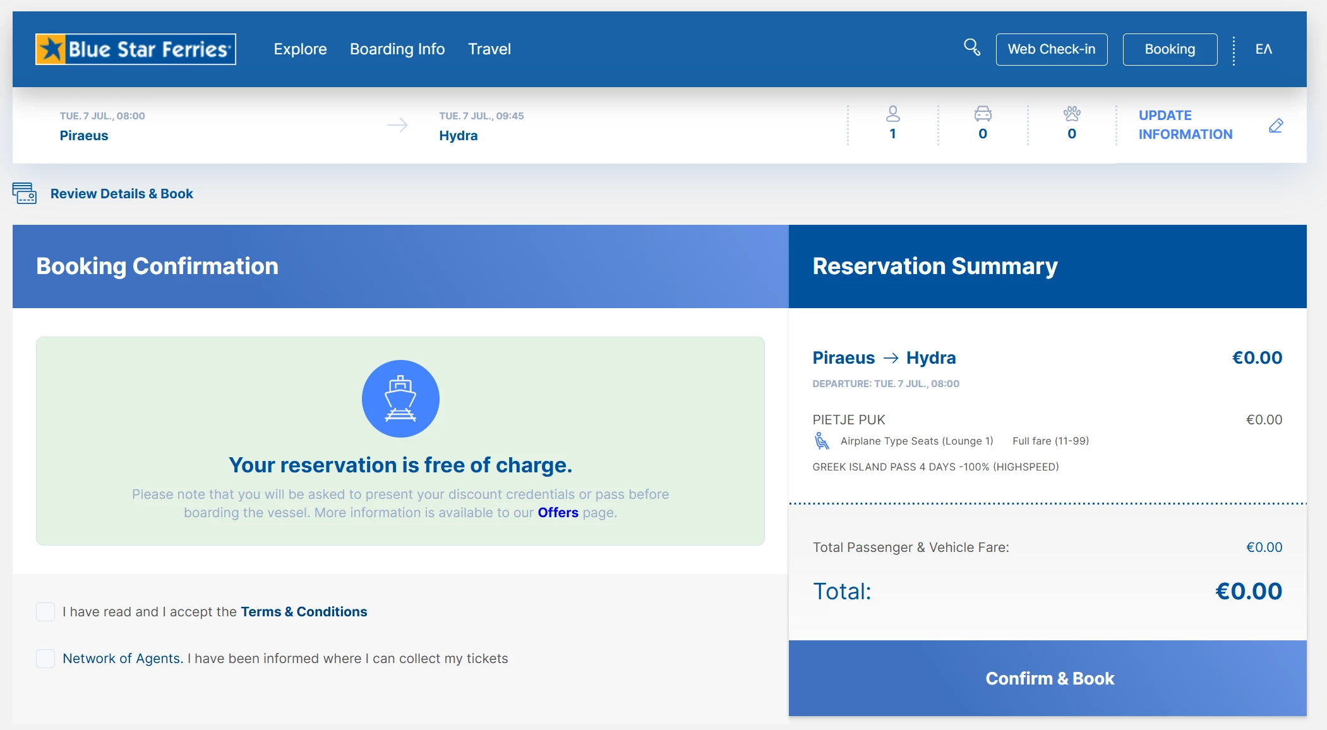The image size is (1327, 730).
Task: Accept the Terms & Conditions checkbox
Action: click(45, 611)
